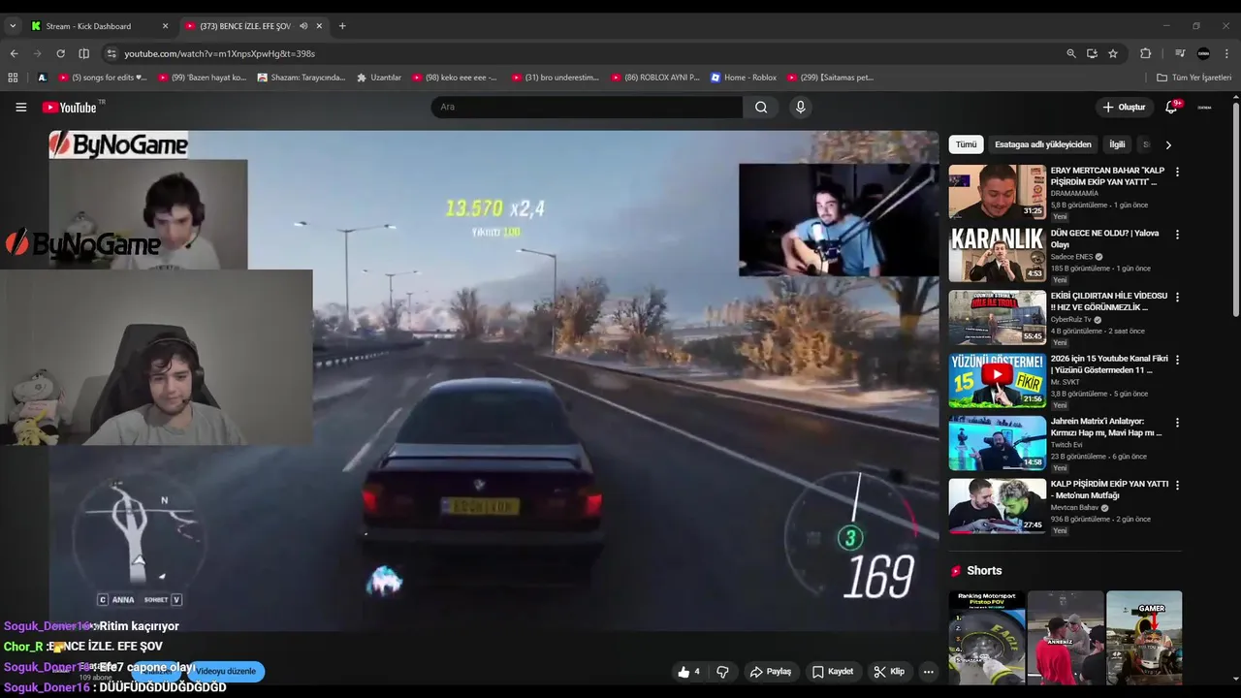Open the KARANLIK Yalova Olayı thumbnail
1241x698 pixels.
point(997,255)
